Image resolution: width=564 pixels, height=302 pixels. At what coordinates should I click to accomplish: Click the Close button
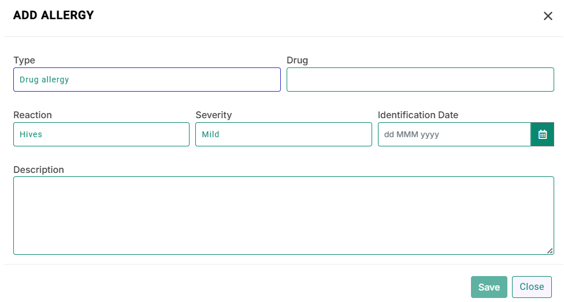(532, 287)
